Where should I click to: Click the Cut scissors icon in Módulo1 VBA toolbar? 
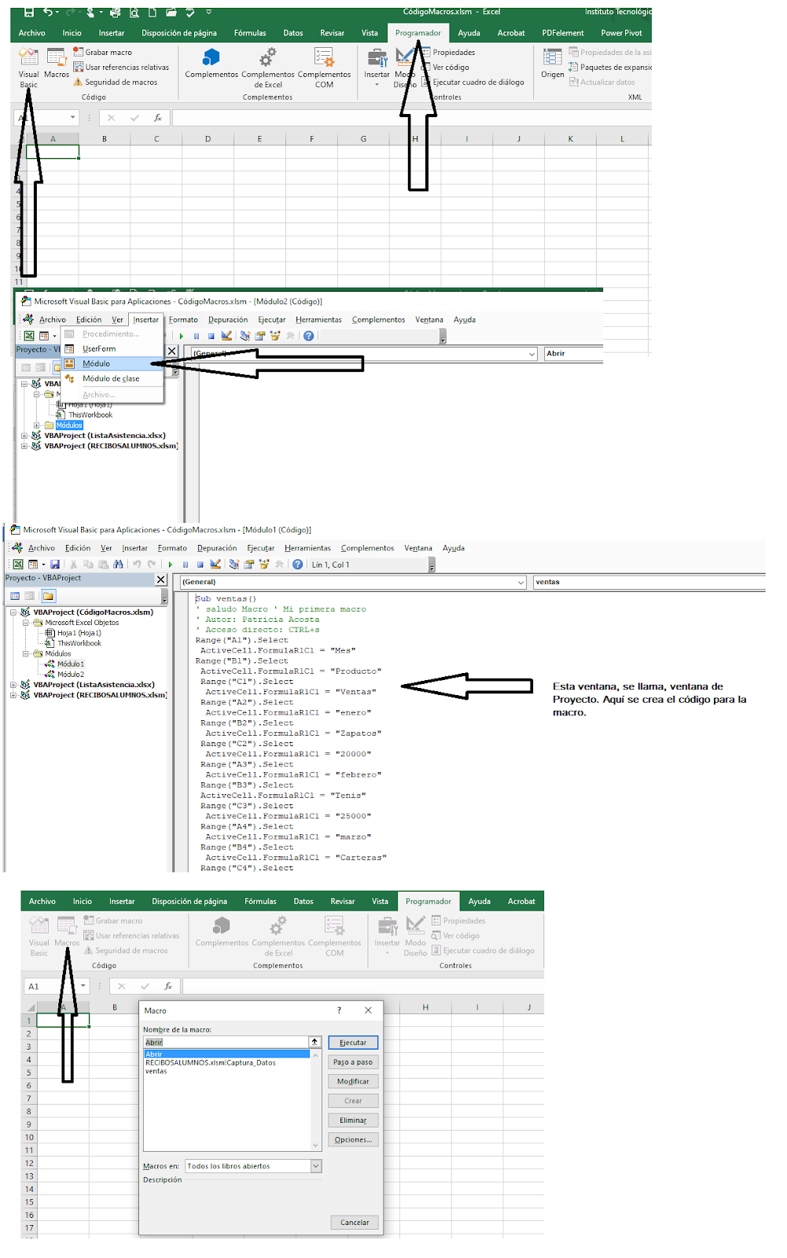(x=73, y=565)
